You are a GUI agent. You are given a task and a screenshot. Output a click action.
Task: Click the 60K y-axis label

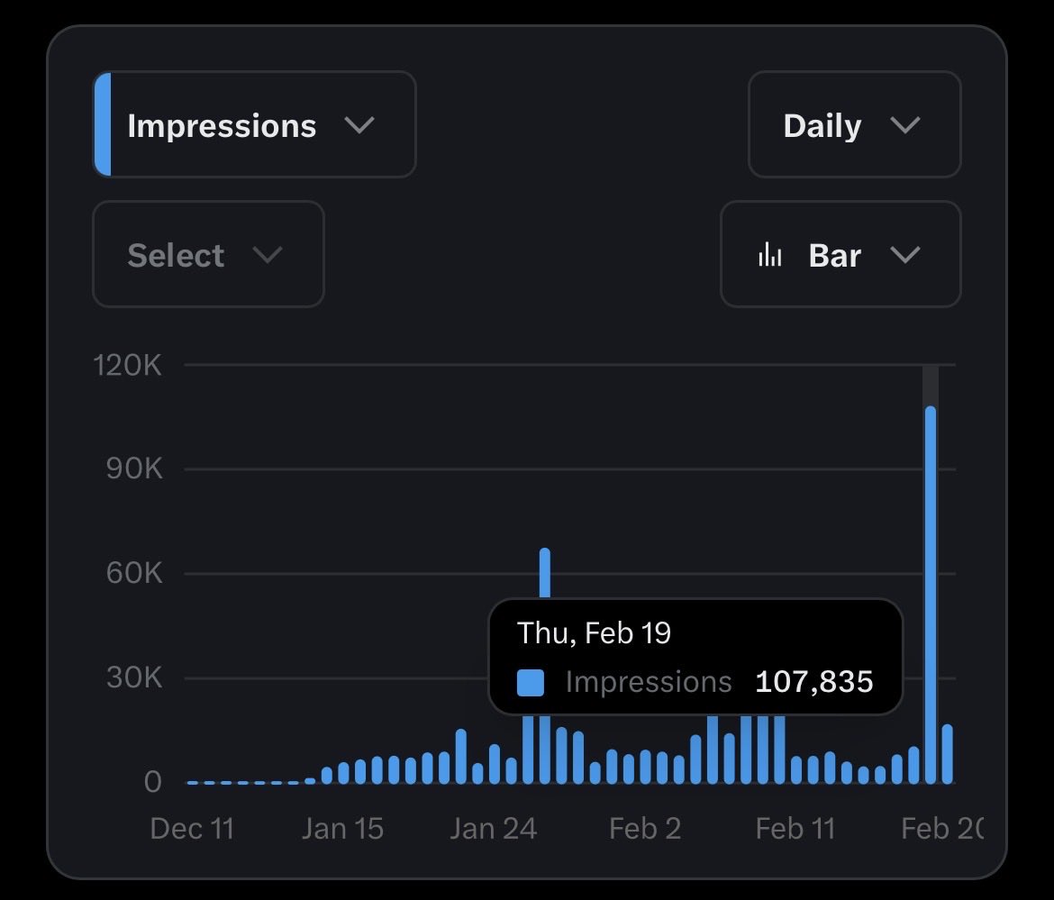pyautogui.click(x=134, y=573)
